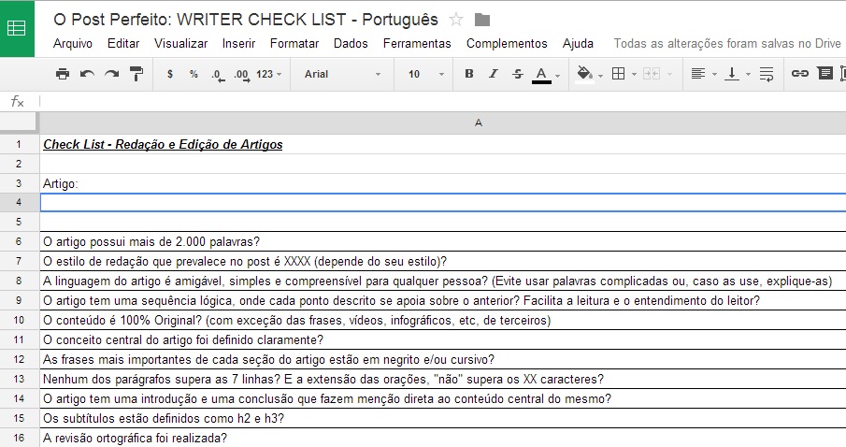The image size is (846, 447).
Task: Open the Visualizar menu
Action: [x=180, y=44]
